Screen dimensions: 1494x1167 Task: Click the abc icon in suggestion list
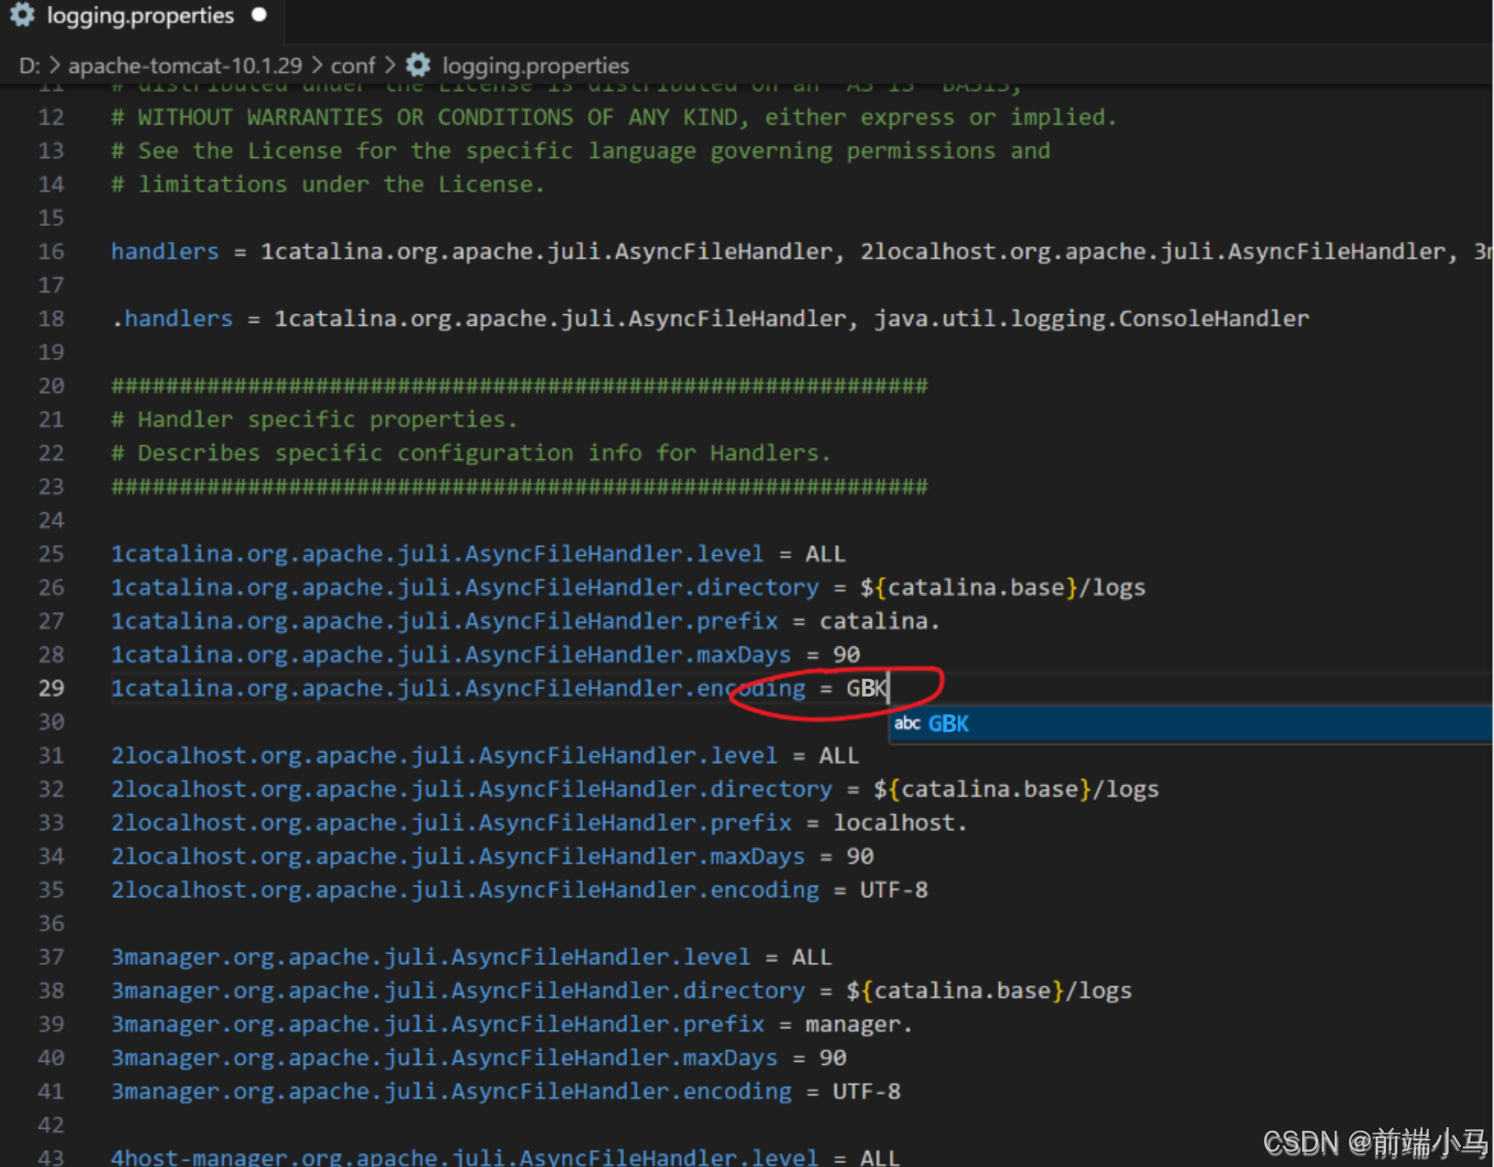click(x=907, y=723)
